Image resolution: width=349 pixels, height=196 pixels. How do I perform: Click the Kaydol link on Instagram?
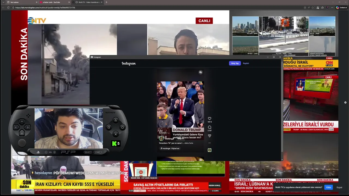[246, 63]
